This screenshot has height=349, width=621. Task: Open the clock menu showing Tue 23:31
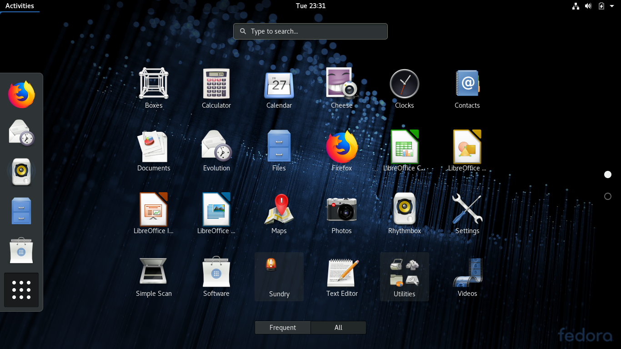click(x=310, y=6)
